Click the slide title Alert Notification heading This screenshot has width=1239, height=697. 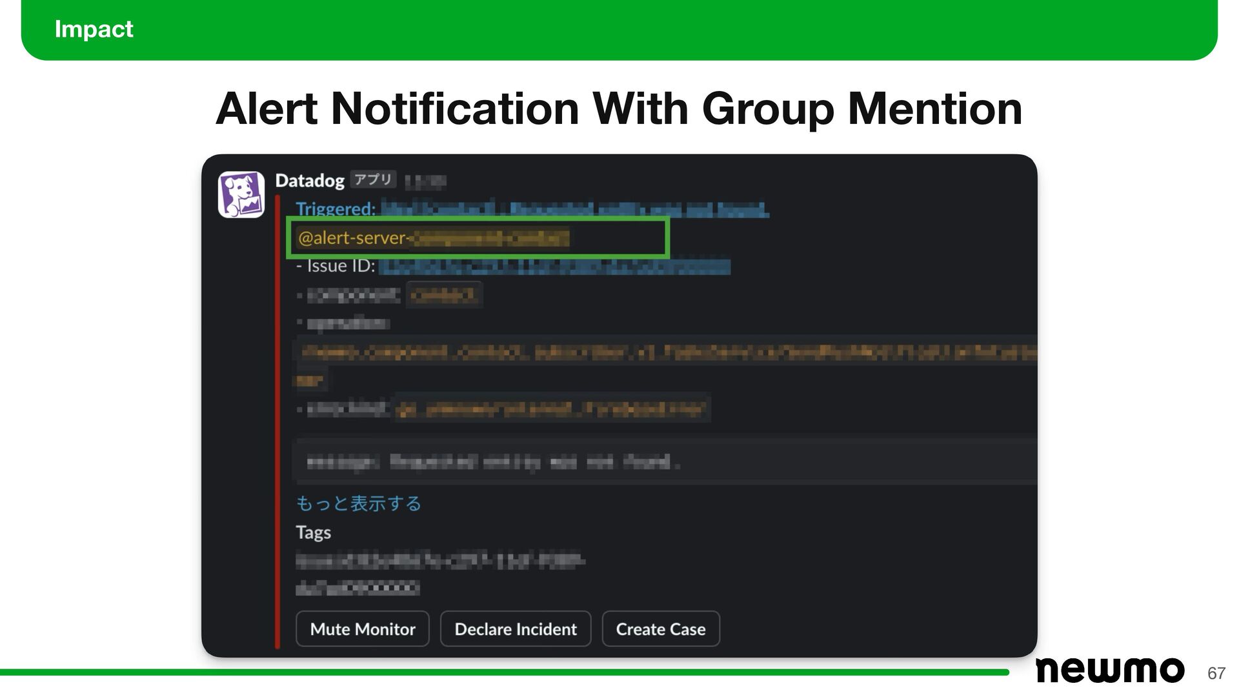click(x=619, y=108)
